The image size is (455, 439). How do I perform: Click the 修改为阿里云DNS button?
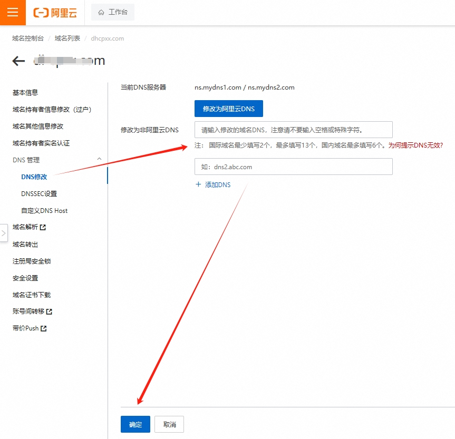(x=228, y=109)
